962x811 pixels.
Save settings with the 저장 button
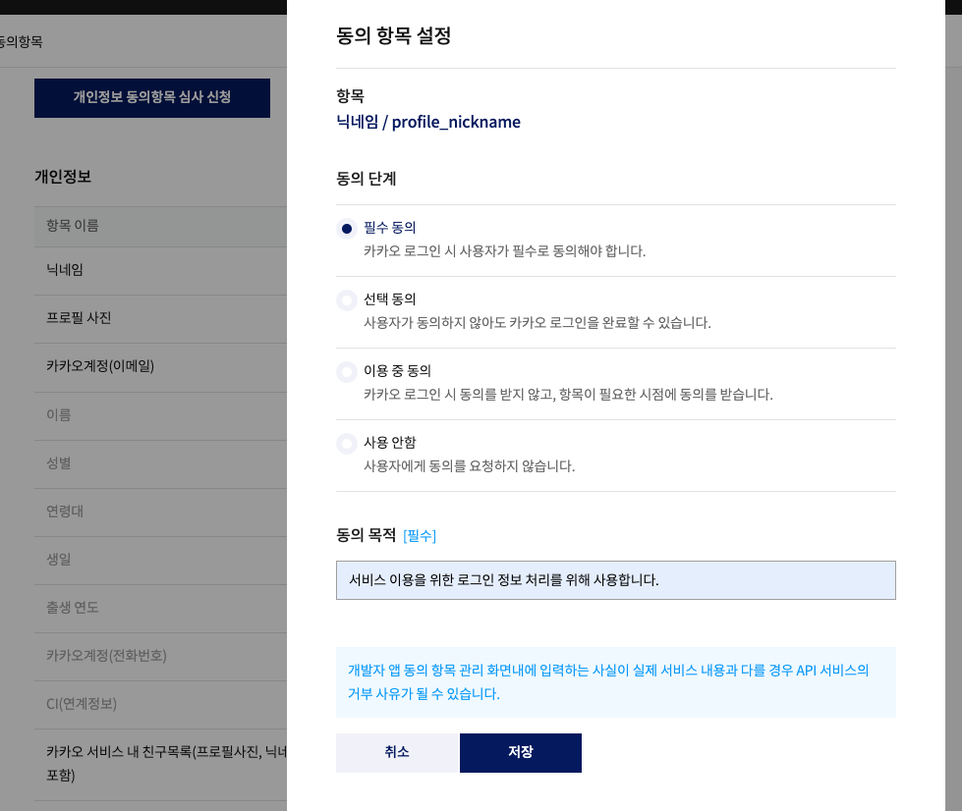point(520,753)
